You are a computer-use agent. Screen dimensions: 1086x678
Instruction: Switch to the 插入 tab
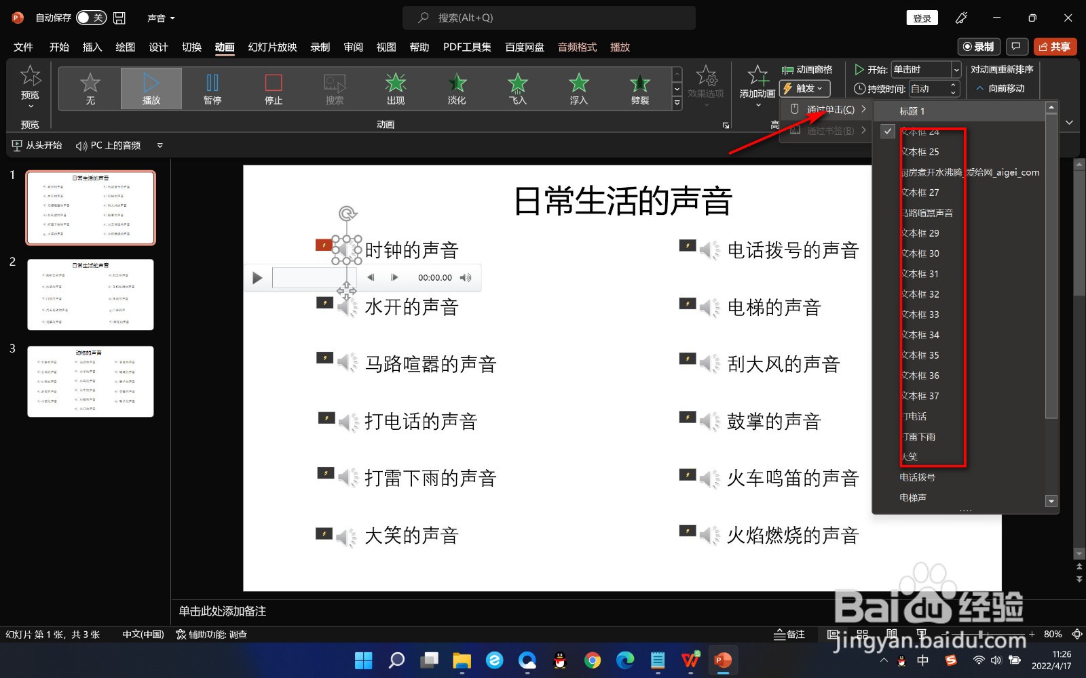point(92,47)
